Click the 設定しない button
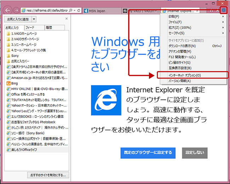The height and width of the screenshot is (184, 230). coord(195,153)
